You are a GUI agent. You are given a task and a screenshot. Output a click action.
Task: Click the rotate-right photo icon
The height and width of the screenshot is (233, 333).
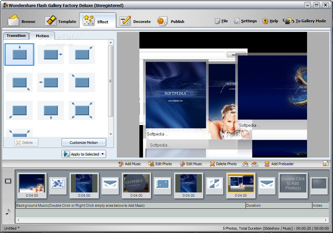[x=254, y=164]
